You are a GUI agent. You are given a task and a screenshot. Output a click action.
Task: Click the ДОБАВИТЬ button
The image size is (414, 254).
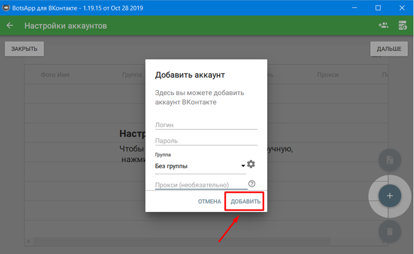[x=246, y=201]
